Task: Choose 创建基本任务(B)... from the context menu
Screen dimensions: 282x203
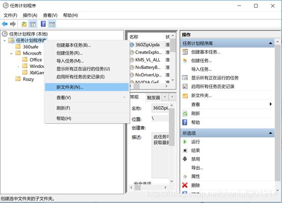Action: pos(87,45)
